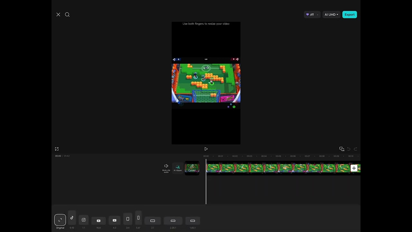
Task: Click the 00:02 mark on timeline ruler
Action: click(235, 156)
